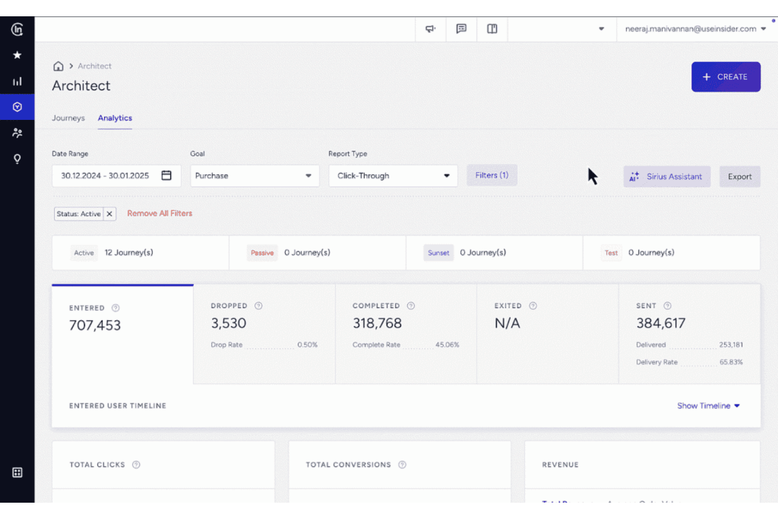
Task: Select the ENTERED metric card
Action: click(122, 334)
